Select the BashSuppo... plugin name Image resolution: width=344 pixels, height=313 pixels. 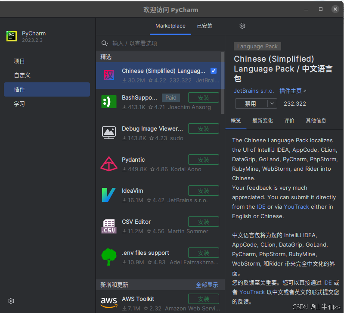139,97
